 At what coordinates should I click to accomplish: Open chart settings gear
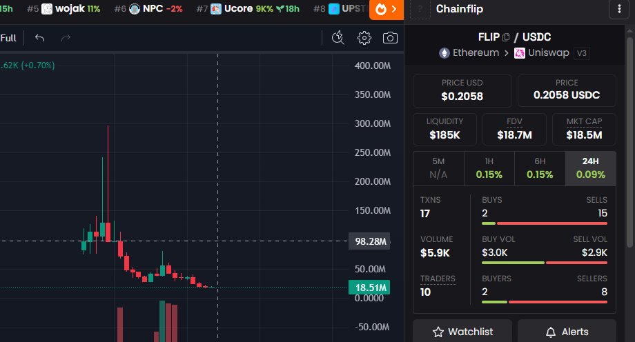364,38
